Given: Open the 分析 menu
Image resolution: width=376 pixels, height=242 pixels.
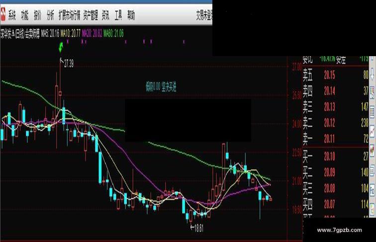Looking at the screenshot, I should point(50,15).
